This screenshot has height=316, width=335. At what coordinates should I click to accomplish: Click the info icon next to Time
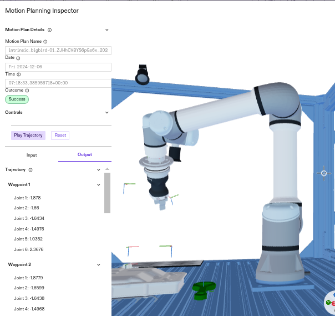coord(19,74)
